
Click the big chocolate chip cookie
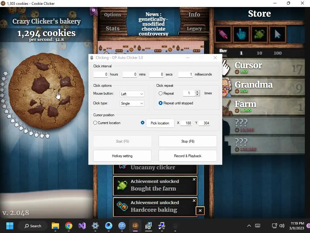(46, 91)
